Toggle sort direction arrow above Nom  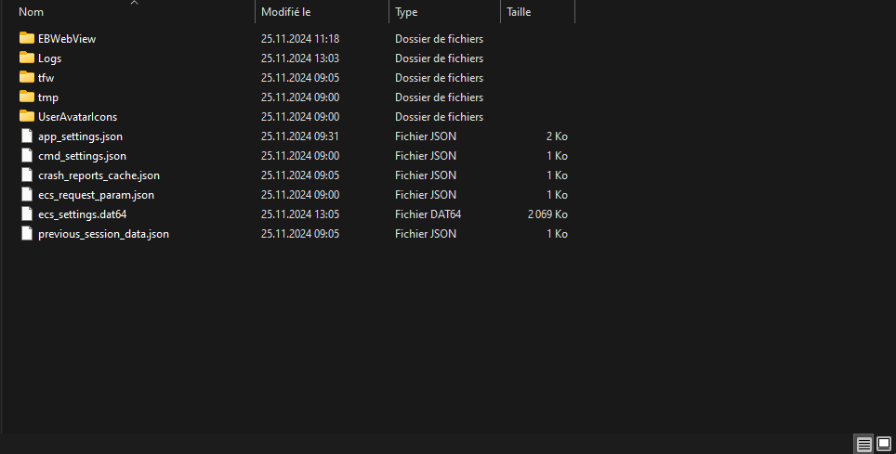tap(134, 3)
